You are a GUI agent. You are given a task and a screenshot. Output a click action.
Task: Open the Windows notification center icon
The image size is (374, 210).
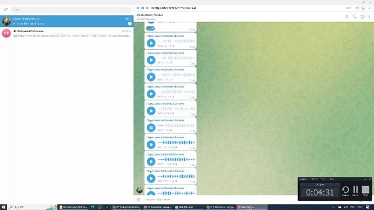pyautogui.click(x=368, y=207)
